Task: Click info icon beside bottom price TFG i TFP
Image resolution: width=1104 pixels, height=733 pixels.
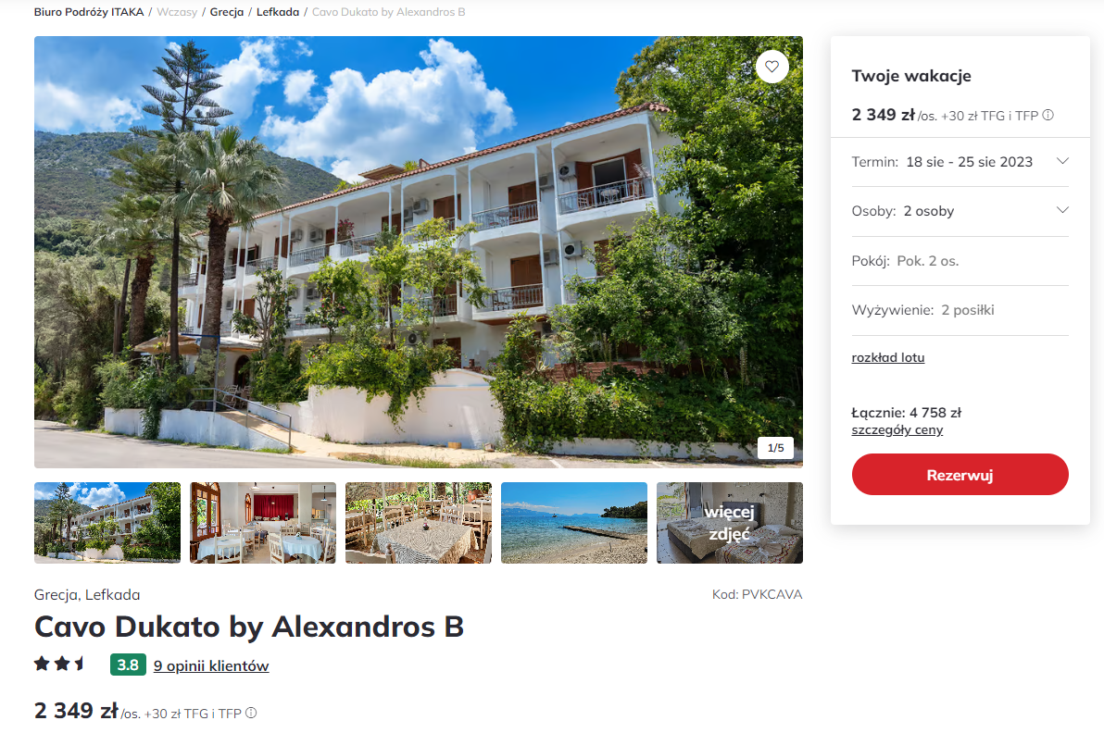Action: point(251,713)
